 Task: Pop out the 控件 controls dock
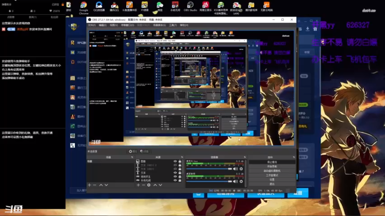294,157
